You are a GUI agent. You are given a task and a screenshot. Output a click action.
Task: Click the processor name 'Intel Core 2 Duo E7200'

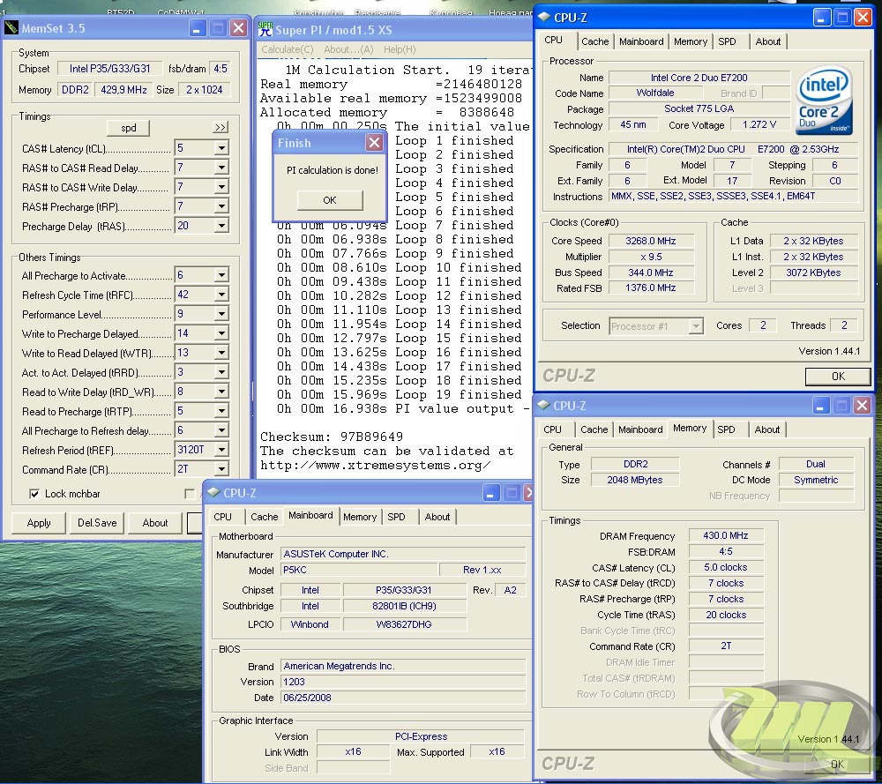(699, 78)
